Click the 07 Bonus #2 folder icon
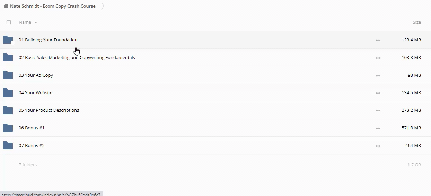 coord(8,145)
